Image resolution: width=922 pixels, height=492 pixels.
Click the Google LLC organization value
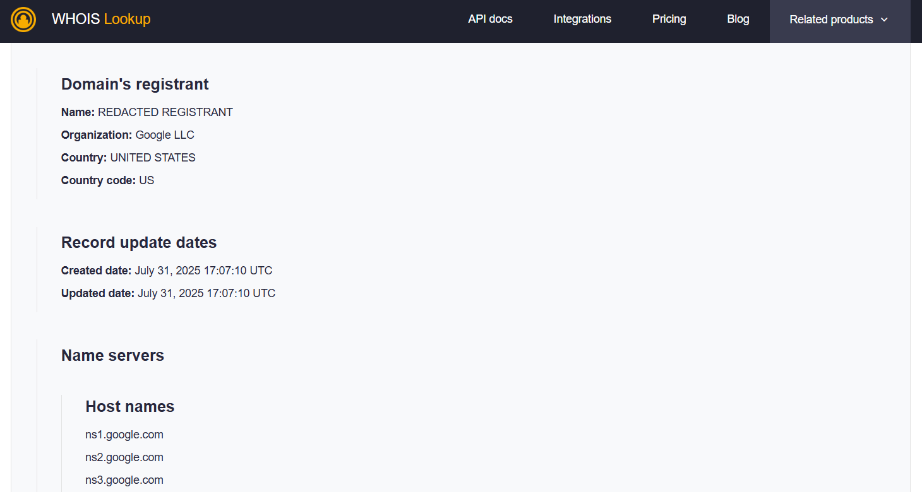pyautogui.click(x=165, y=135)
